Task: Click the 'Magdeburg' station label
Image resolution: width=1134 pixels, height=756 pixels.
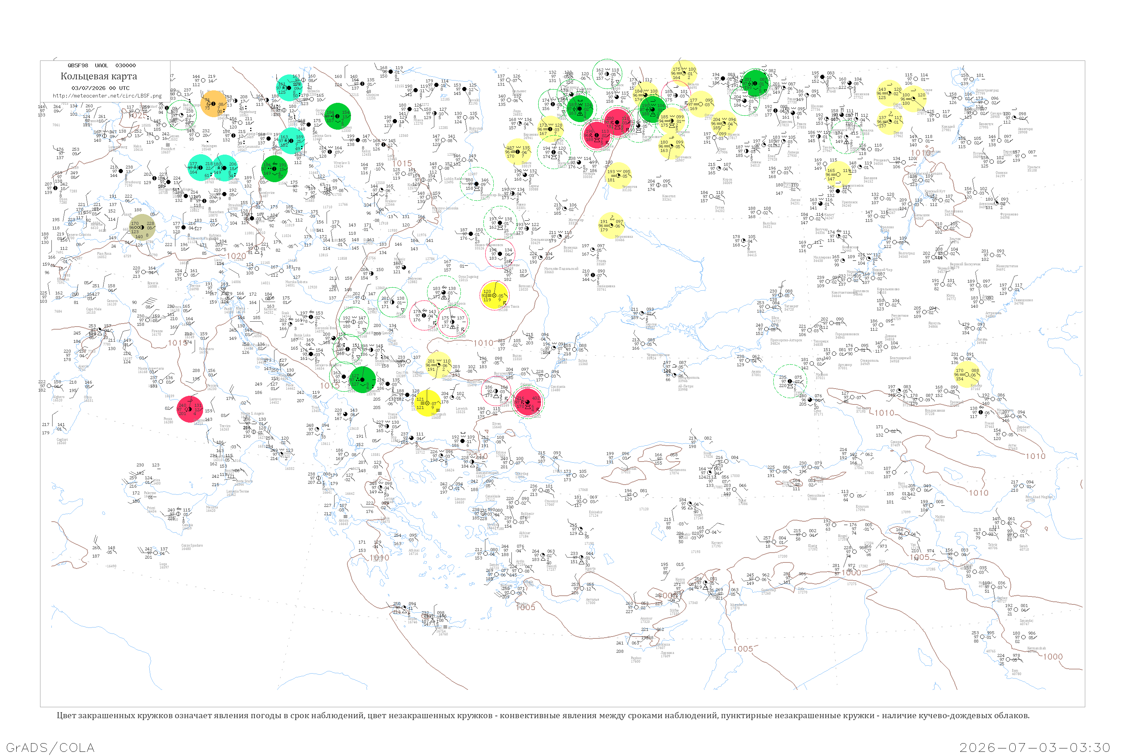Action: (248, 112)
